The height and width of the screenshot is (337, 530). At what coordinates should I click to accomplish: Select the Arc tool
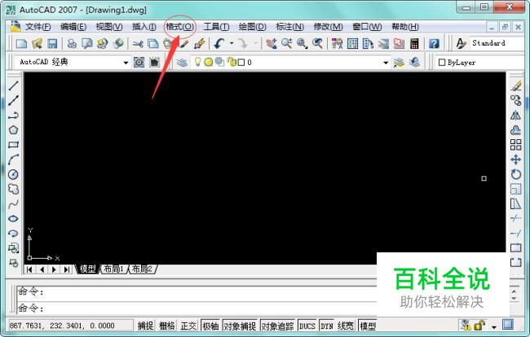tap(13, 160)
